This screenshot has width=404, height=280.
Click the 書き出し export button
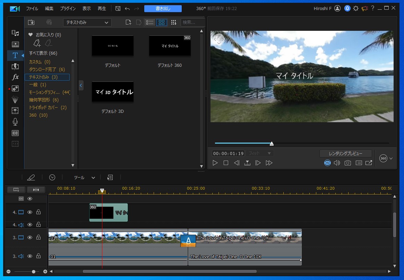(x=163, y=9)
